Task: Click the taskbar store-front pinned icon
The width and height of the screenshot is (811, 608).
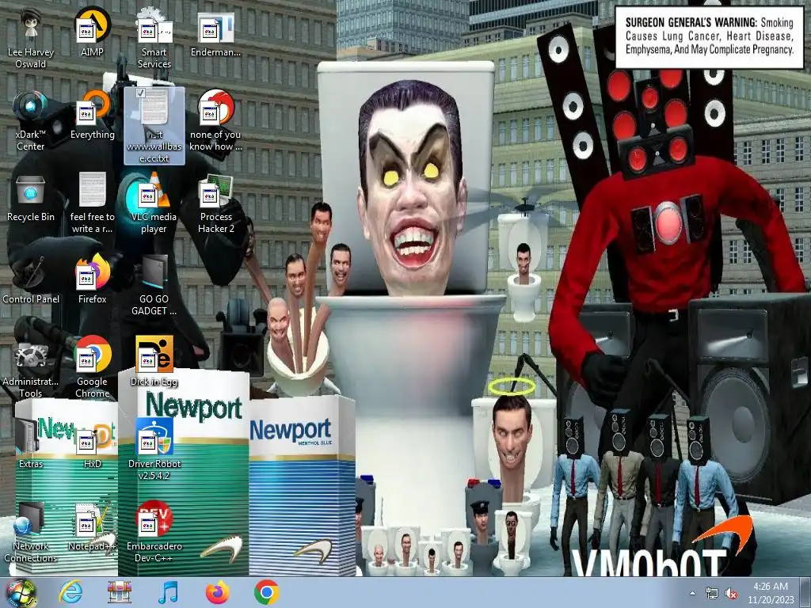Action: click(120, 593)
